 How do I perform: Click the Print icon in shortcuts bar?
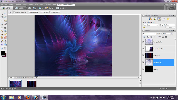pyautogui.click(x=29, y=8)
